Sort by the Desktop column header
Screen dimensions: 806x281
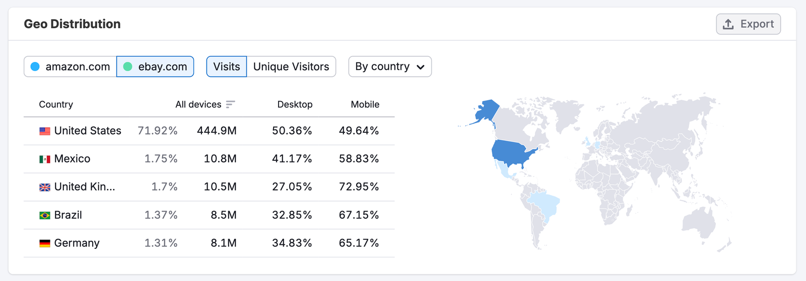pyautogui.click(x=295, y=105)
